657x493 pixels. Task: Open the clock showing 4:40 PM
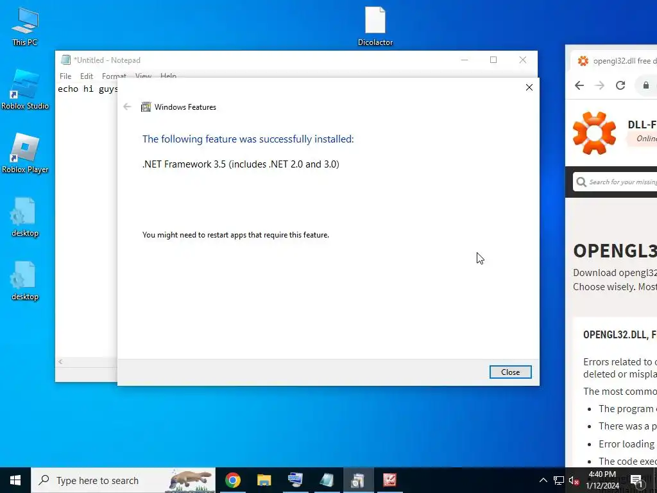click(602, 480)
